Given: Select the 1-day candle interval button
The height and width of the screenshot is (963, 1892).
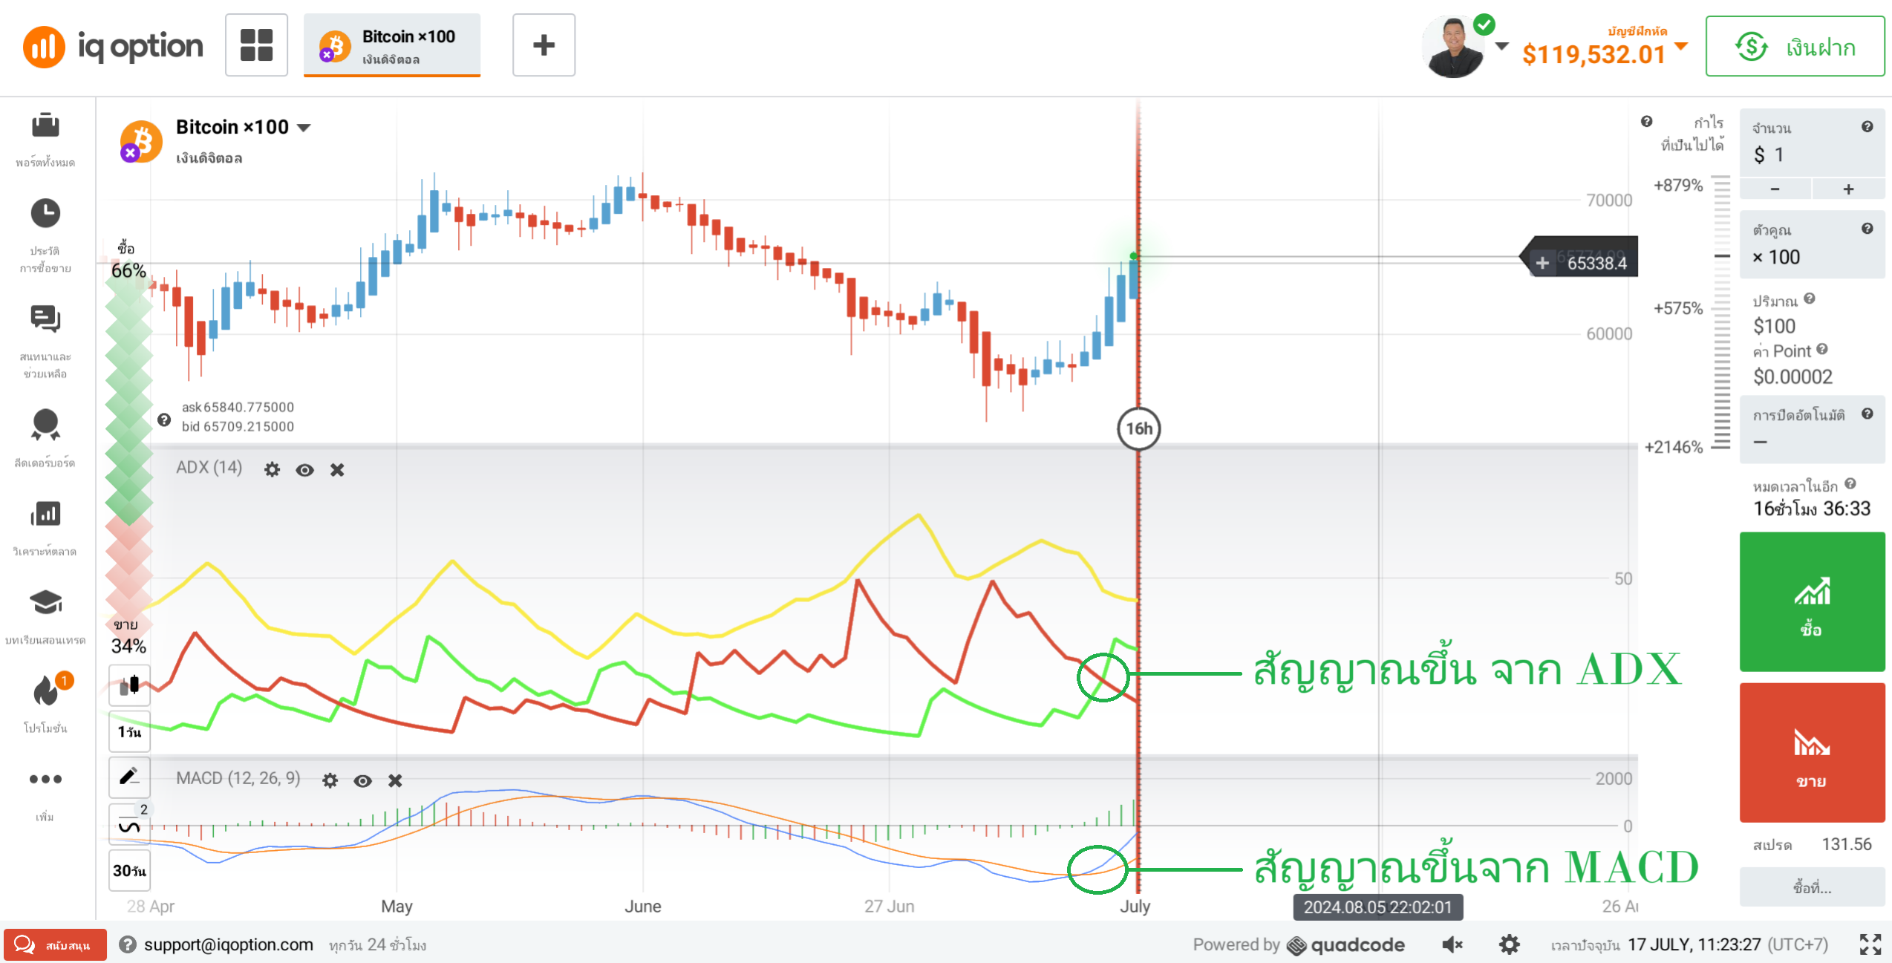Looking at the screenshot, I should pos(129,731).
